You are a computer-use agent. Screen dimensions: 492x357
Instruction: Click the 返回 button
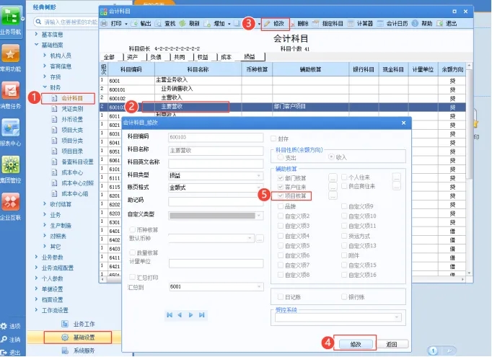(x=392, y=344)
